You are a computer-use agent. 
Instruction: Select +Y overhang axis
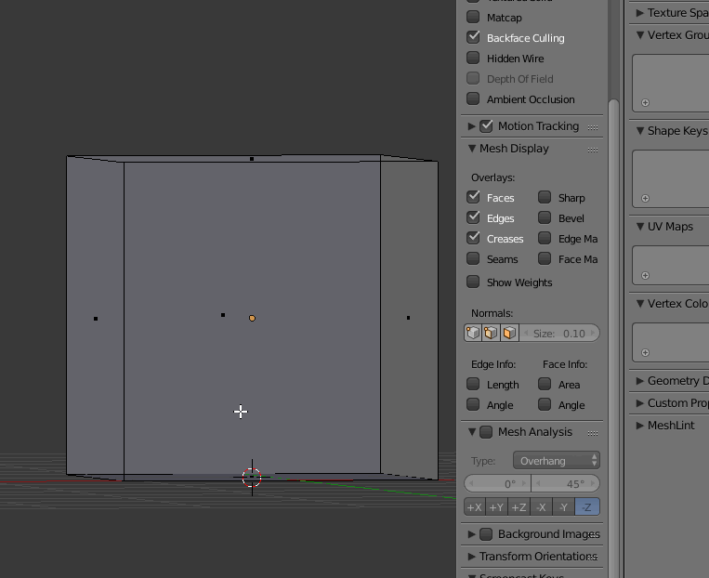point(496,507)
